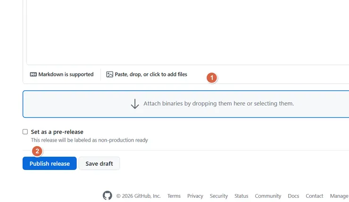Click the Publish release button
The height and width of the screenshot is (202, 349).
(x=50, y=163)
